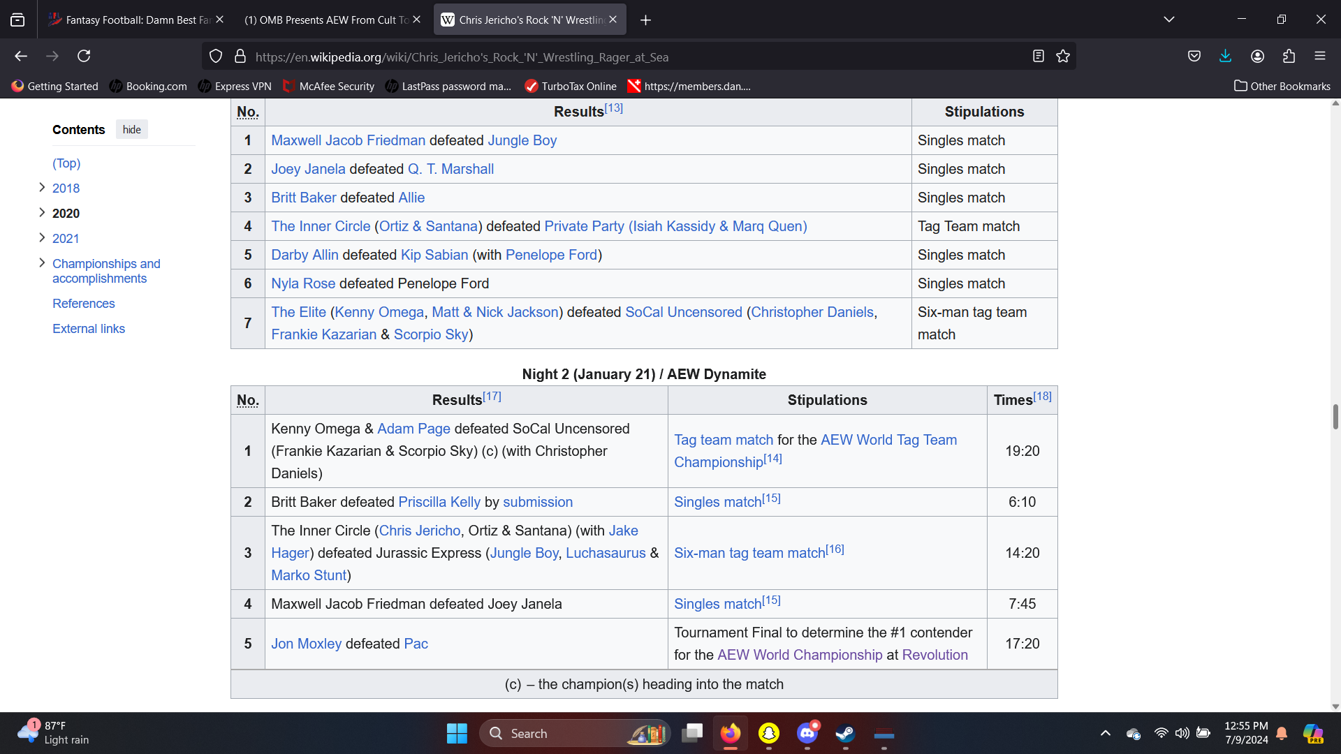Open Express VPN bookmark
The height and width of the screenshot is (754, 1341).
tap(235, 86)
